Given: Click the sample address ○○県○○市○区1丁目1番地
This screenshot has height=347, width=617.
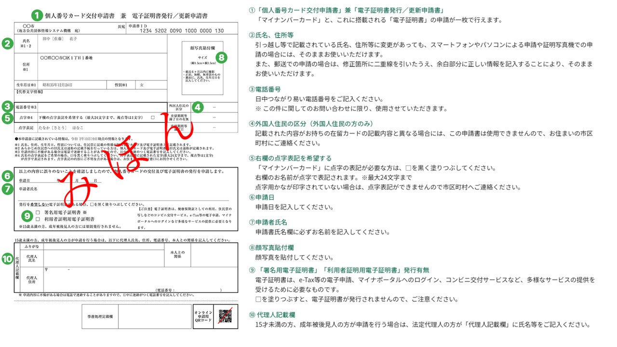Looking at the screenshot, I should (x=66, y=58).
